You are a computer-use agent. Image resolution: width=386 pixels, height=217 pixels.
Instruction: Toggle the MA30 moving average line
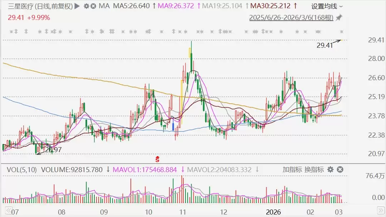270,6
